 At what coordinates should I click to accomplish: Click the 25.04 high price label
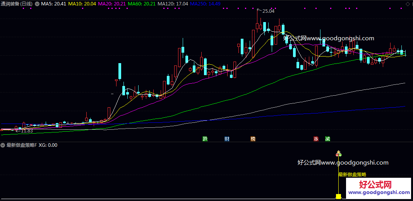(x=268, y=11)
